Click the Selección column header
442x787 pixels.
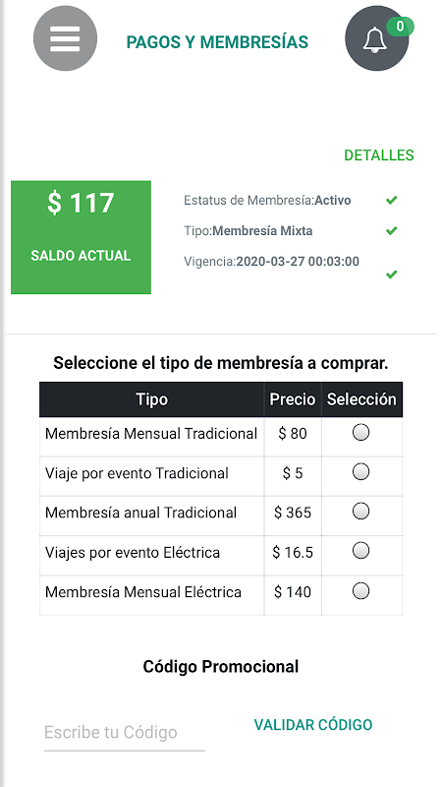pos(361,399)
